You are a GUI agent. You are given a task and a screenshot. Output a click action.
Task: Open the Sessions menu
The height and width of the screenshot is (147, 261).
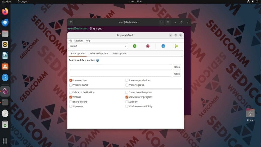tap(79, 41)
